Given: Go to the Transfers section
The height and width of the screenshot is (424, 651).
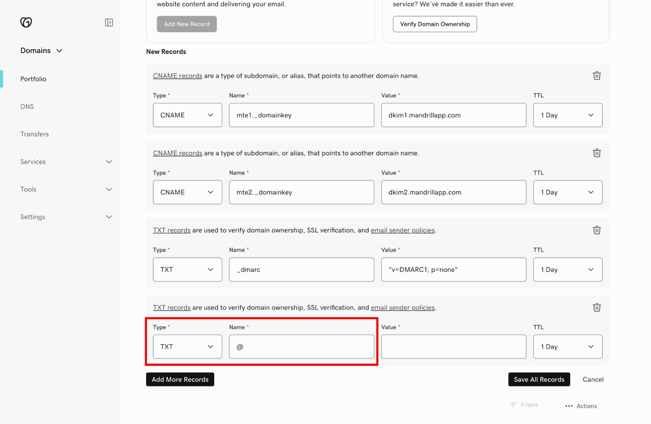Looking at the screenshot, I should click(35, 134).
